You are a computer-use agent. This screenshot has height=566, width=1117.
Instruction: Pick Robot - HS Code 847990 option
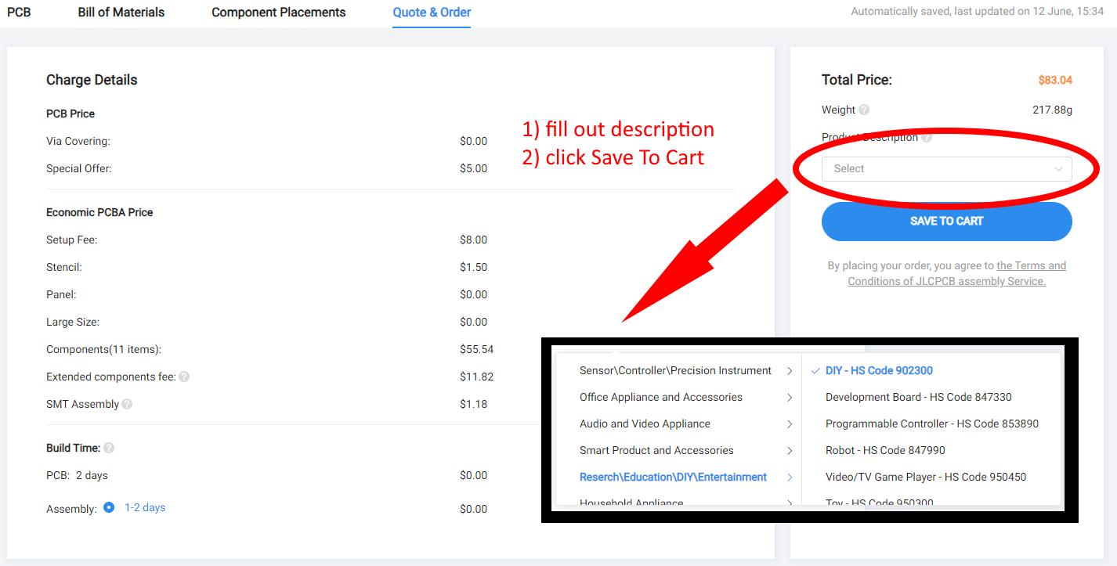coord(885,451)
